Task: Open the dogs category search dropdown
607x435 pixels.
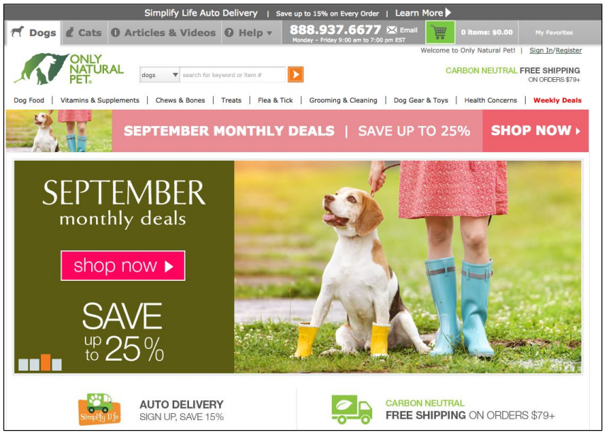Action: (x=159, y=75)
